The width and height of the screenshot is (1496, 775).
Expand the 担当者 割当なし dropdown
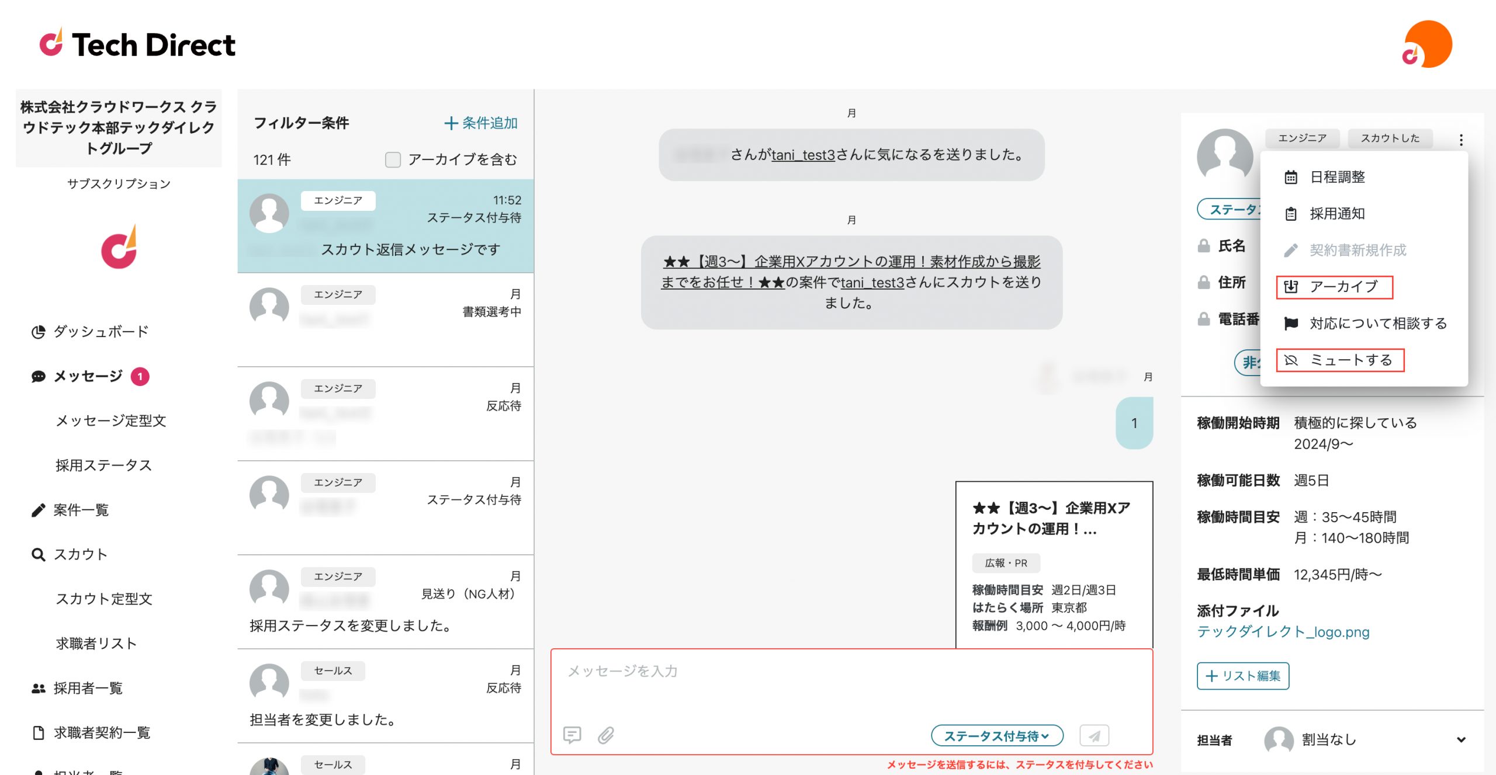click(1460, 739)
